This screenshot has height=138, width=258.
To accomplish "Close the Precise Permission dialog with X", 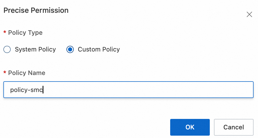I will tap(249, 15).
